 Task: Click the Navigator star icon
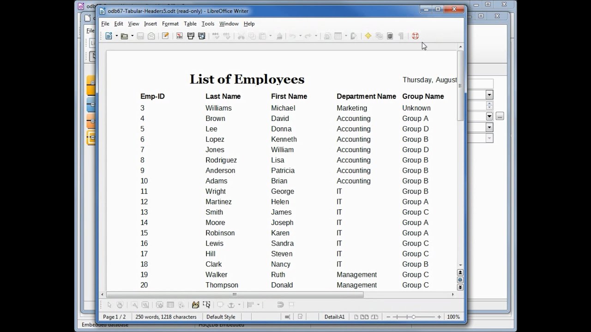tap(368, 36)
